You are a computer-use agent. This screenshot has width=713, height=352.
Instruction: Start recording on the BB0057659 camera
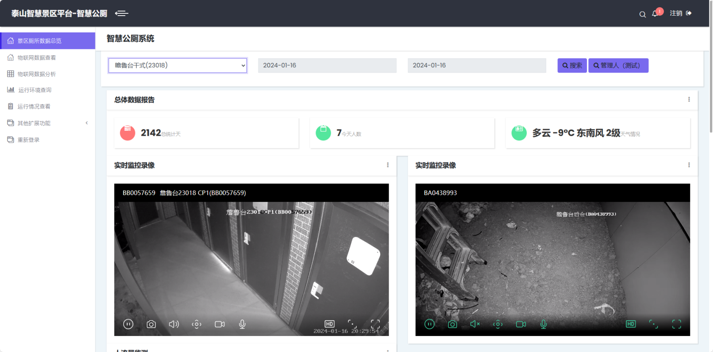pos(220,324)
